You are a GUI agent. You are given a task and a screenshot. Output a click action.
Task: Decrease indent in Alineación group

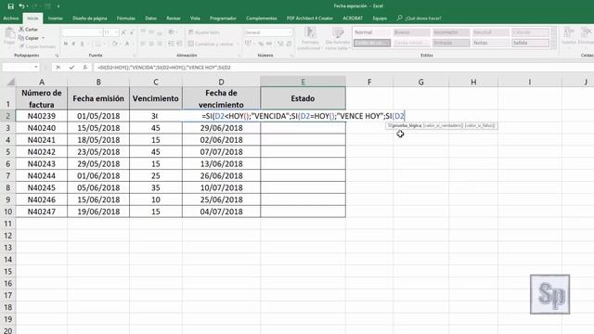(x=171, y=44)
